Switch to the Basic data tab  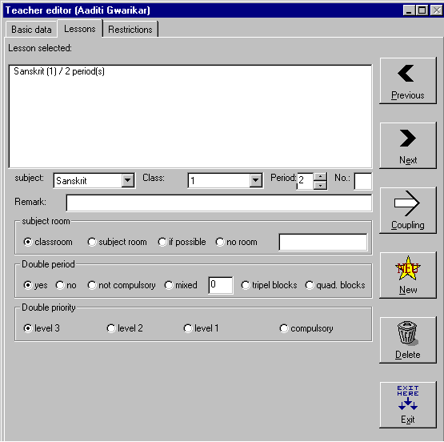click(31, 30)
